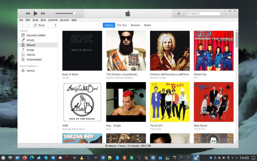Go forward with the right chevron button

point(28,25)
